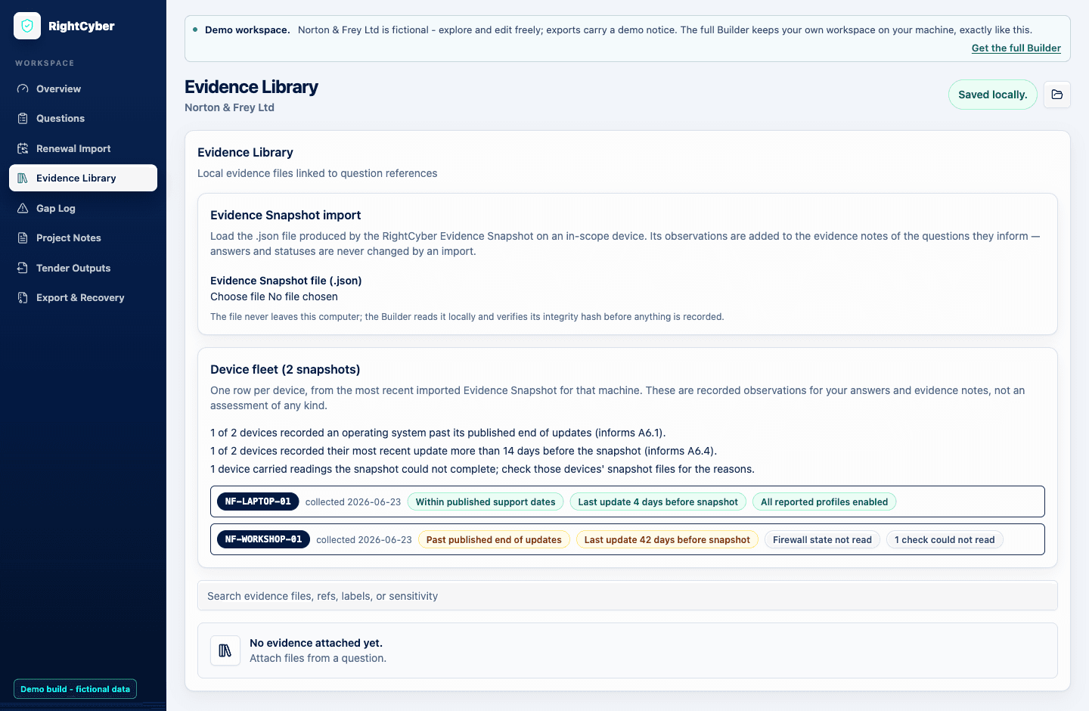
Task: Click the Within published support dates tag
Action: [x=486, y=501]
